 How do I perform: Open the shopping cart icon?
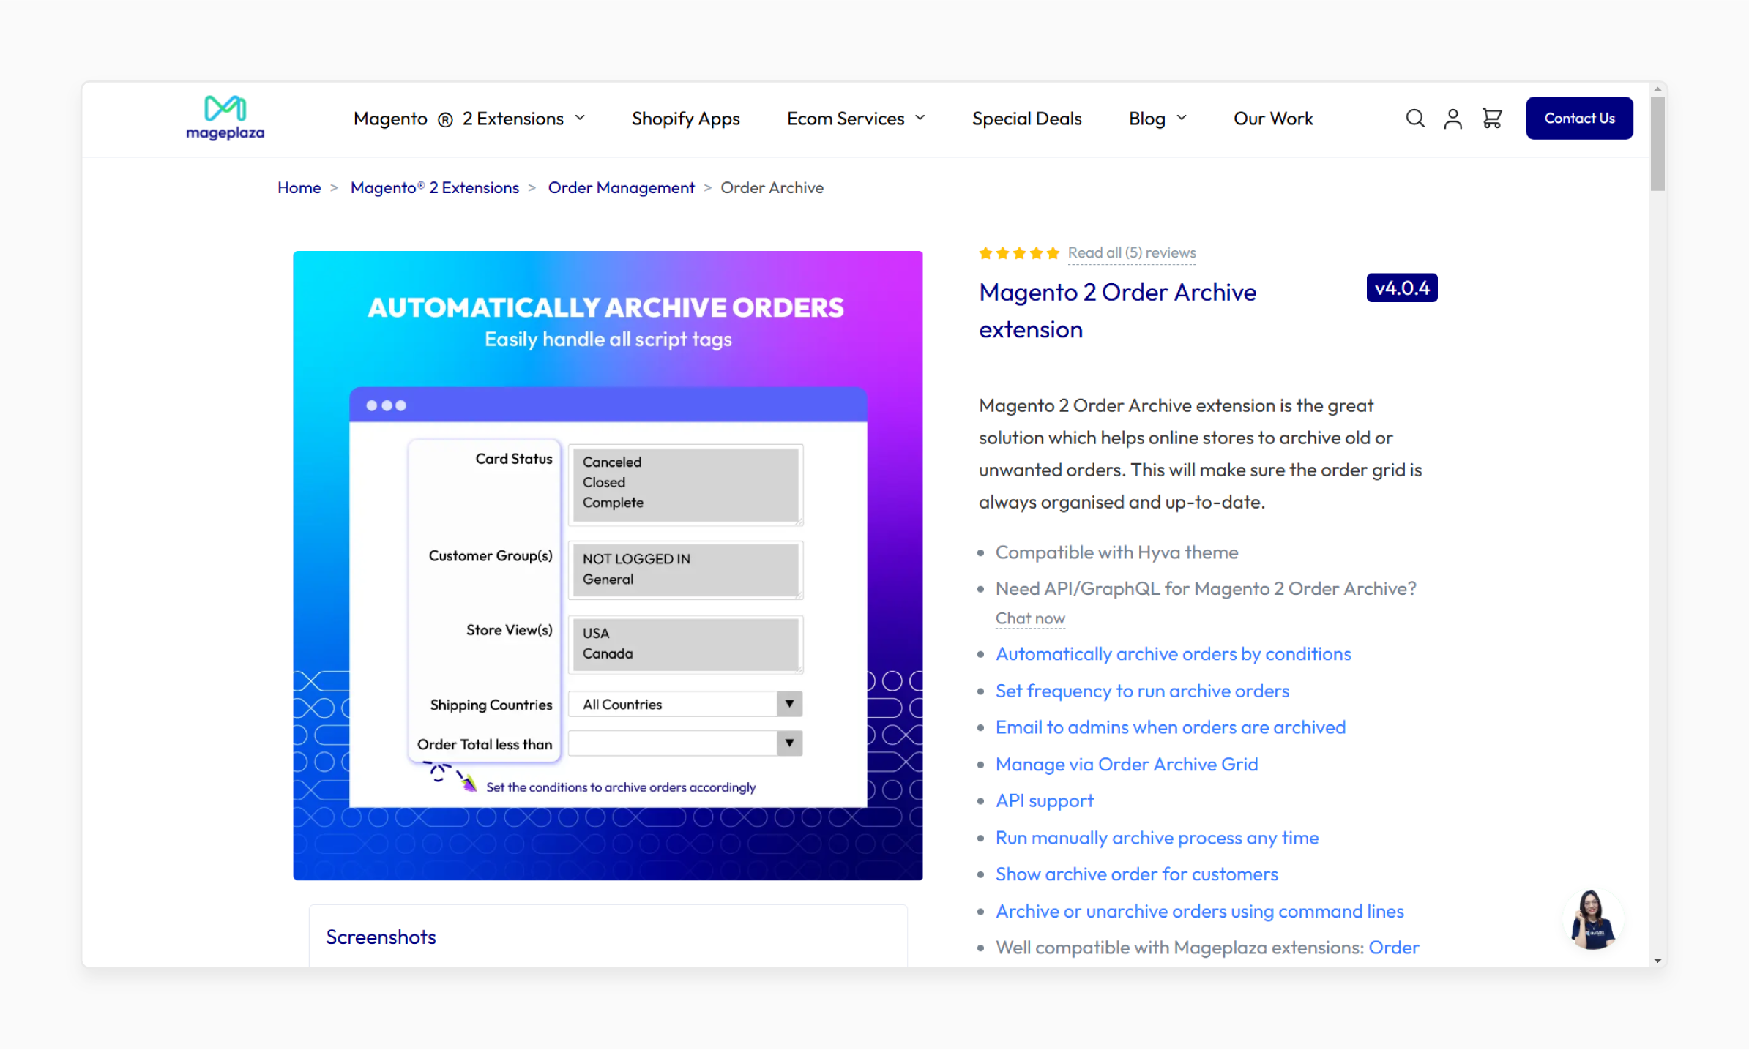(1491, 119)
